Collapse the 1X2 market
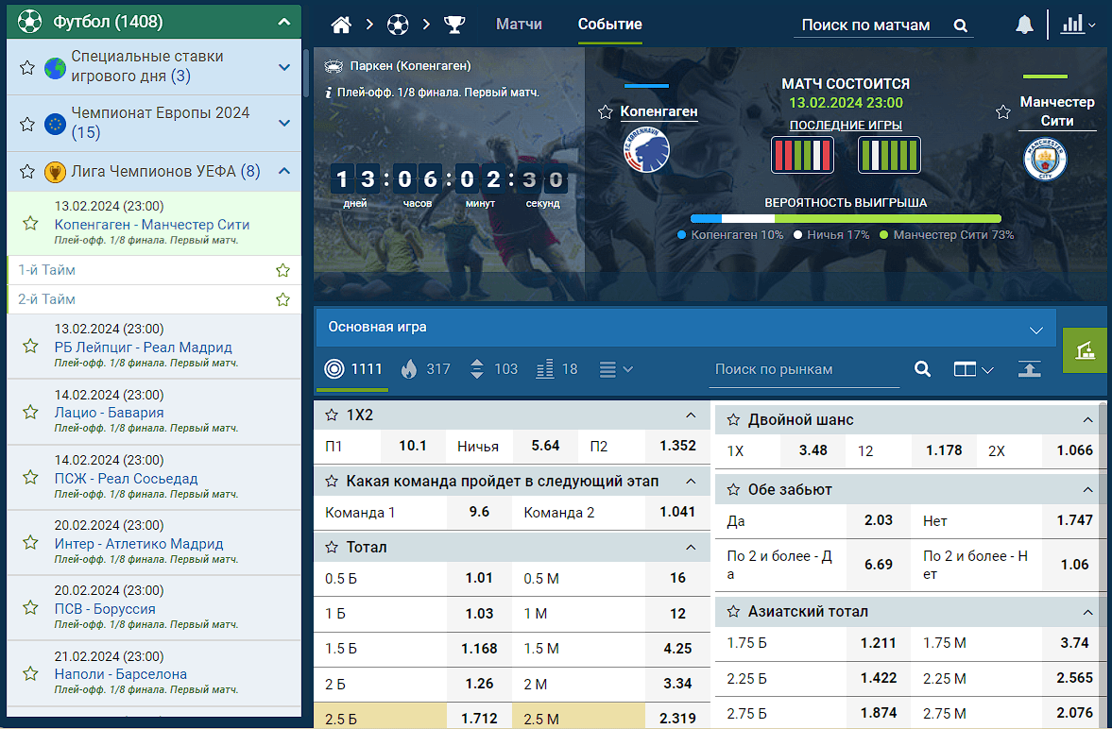 (691, 415)
